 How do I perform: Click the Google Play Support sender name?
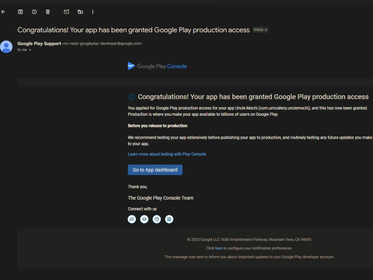coord(39,44)
